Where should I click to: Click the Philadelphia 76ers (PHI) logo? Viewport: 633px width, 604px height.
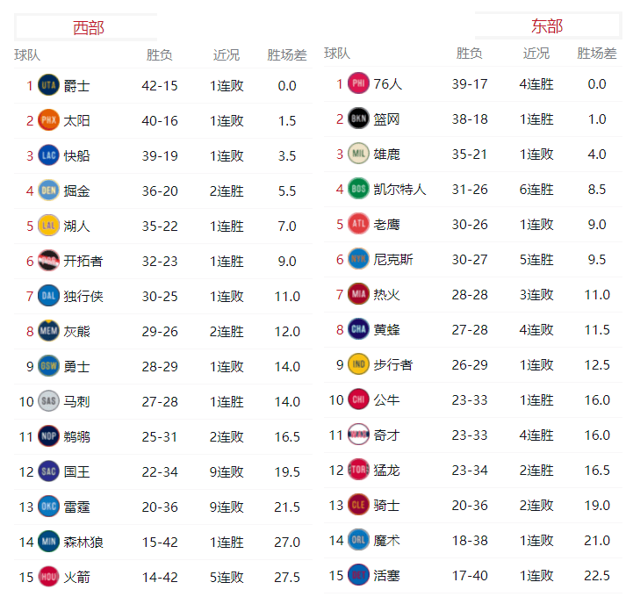click(x=358, y=84)
